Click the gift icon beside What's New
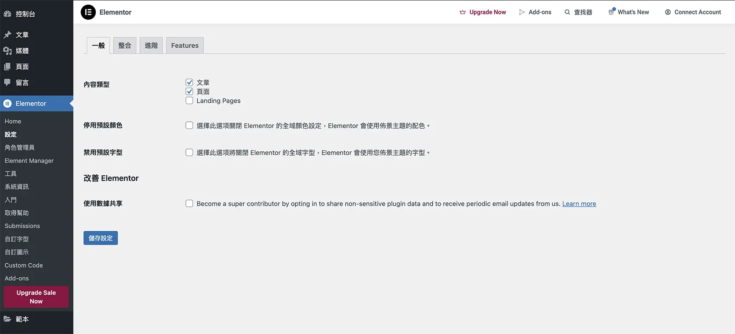Viewport: 735px width, 334px height. [x=612, y=12]
